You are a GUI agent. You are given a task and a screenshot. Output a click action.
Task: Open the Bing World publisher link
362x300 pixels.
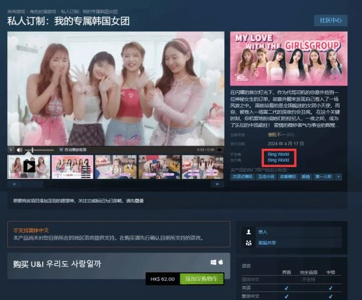pos(278,160)
